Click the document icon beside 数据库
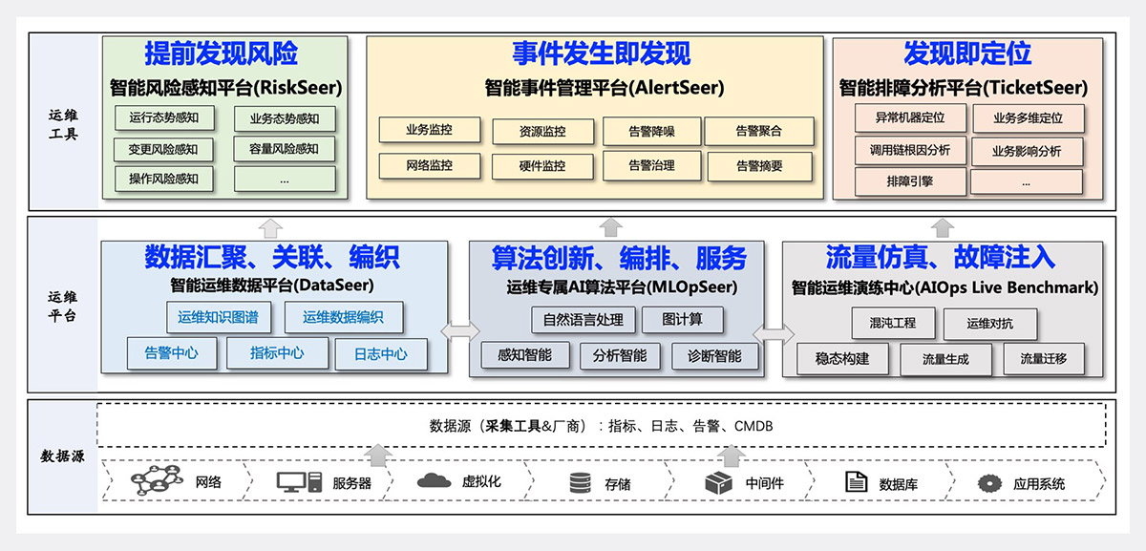This screenshot has width=1146, height=551. coord(856,482)
